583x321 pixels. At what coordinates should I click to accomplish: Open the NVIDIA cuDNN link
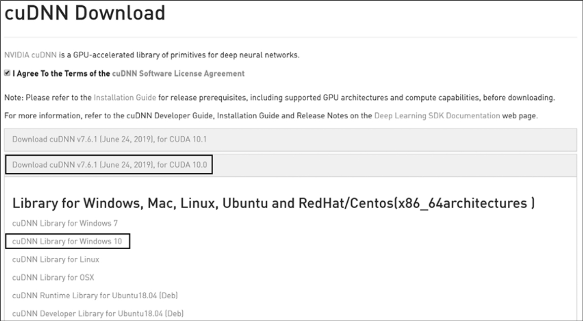coord(30,55)
